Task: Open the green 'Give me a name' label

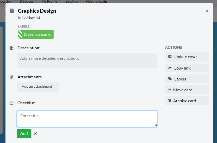Action: [36, 34]
